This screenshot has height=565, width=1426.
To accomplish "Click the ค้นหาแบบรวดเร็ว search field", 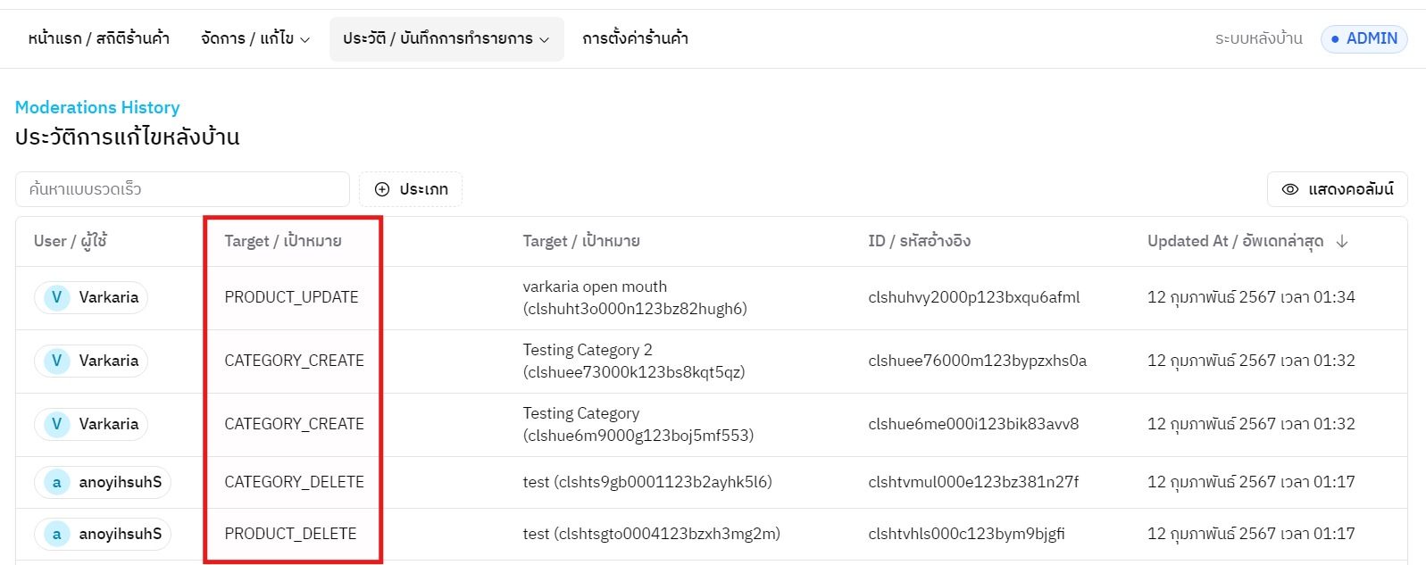I will tap(182, 189).
